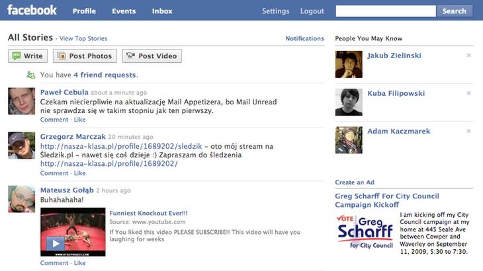483x271 pixels.
Task: Go to Events in top bar
Action: click(x=124, y=11)
